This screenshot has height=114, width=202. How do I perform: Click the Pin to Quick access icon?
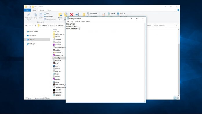click(29, 15)
